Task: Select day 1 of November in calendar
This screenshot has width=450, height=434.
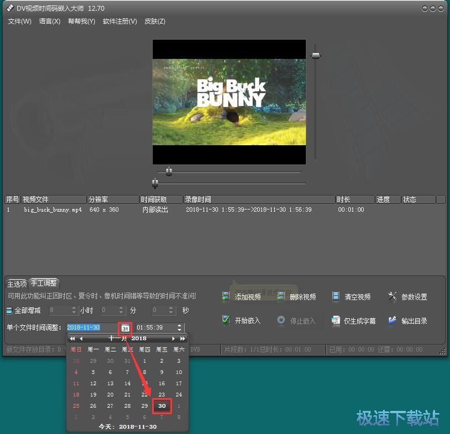Action: coord(145,361)
